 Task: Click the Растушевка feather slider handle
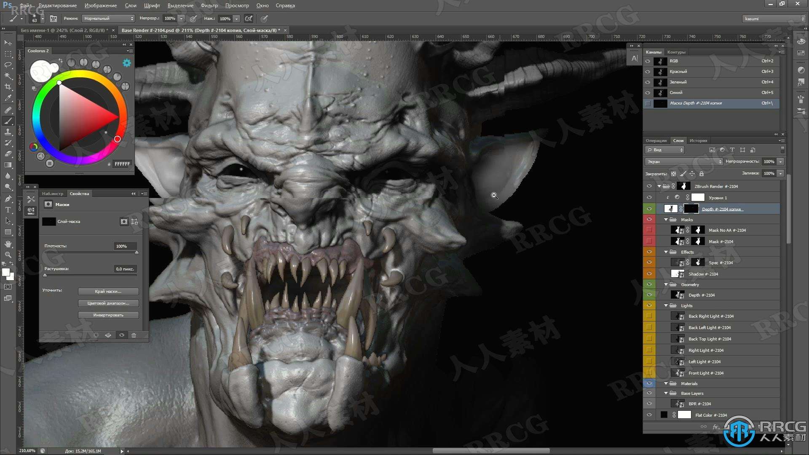pyautogui.click(x=45, y=275)
